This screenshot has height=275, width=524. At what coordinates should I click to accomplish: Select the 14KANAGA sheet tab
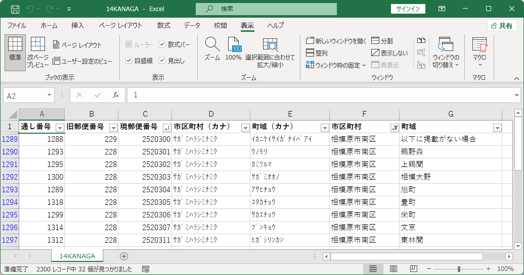click(x=77, y=256)
